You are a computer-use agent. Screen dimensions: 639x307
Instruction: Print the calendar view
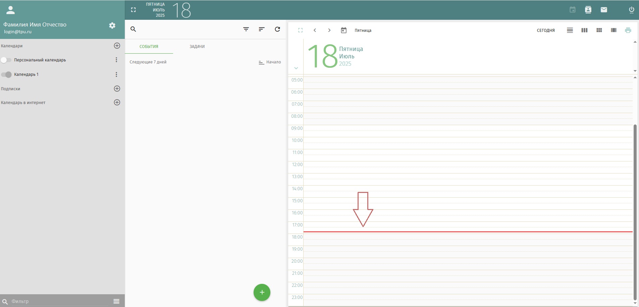628,30
